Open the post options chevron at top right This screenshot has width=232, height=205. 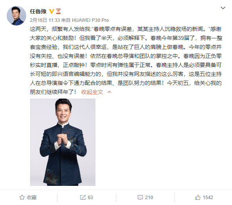click(x=223, y=8)
